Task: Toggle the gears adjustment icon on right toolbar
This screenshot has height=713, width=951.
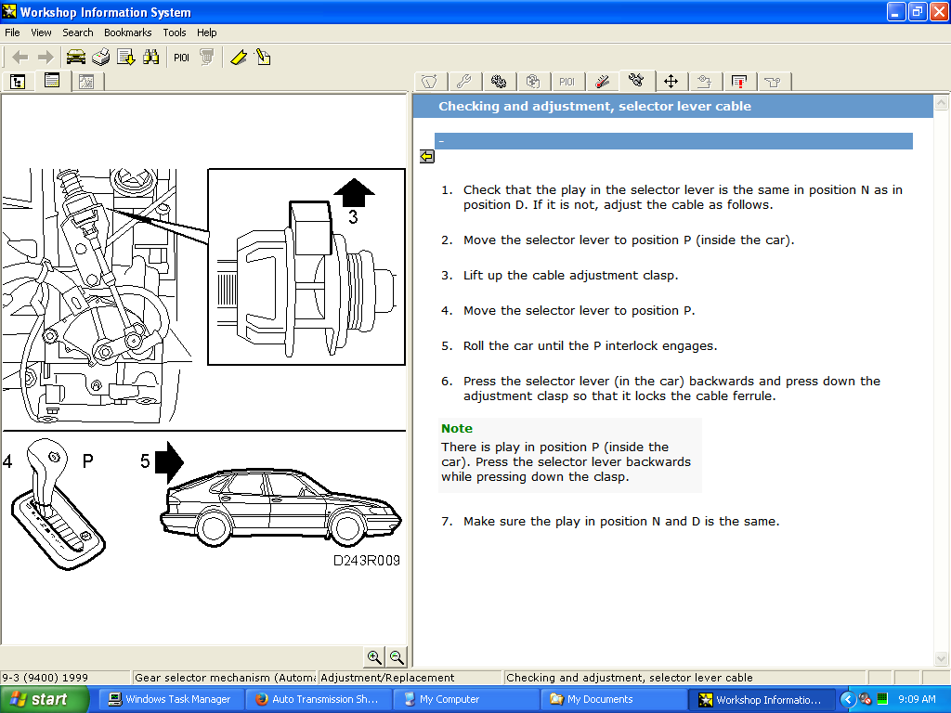Action: coord(499,82)
